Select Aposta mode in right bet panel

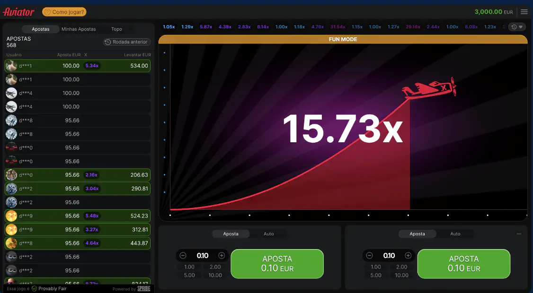pyautogui.click(x=417, y=234)
